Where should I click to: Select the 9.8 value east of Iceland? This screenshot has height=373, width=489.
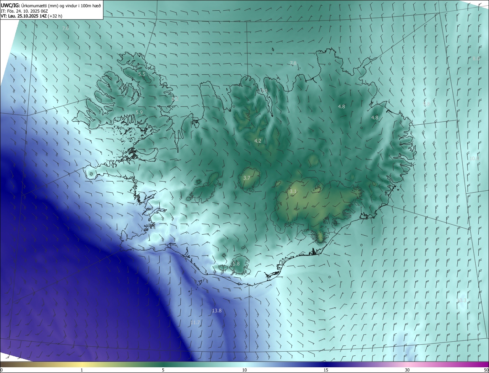(427, 104)
